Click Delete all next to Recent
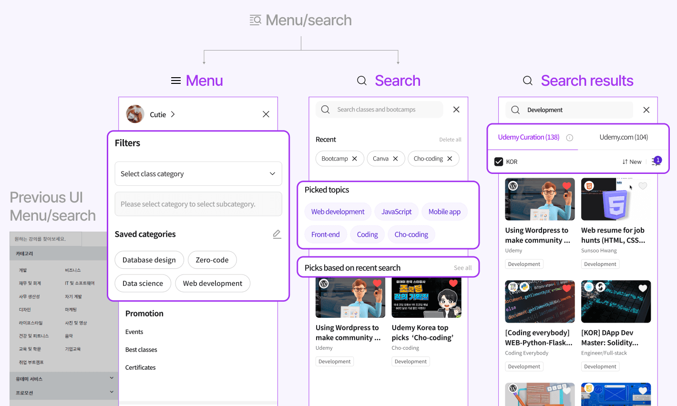 pyautogui.click(x=450, y=140)
